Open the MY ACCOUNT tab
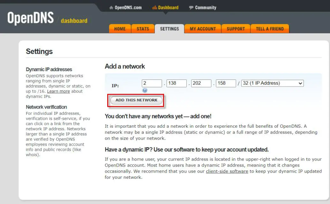330x204 pixels. 203,29
